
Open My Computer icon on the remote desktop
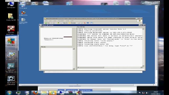coord(23,7)
